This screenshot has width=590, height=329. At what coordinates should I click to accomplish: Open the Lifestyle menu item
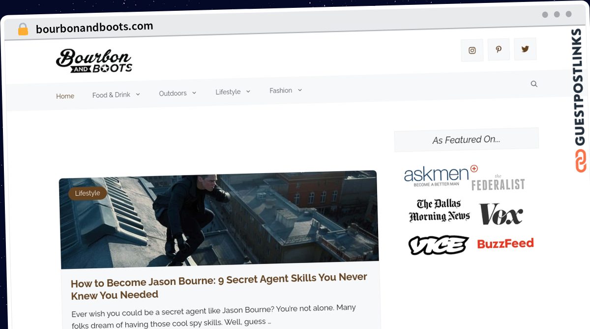228,92
